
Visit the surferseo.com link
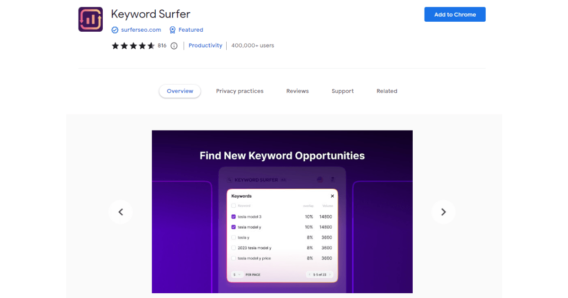click(141, 30)
